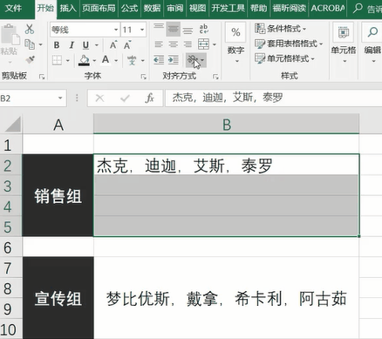Select column B header
This screenshot has width=382, height=339.
click(227, 125)
